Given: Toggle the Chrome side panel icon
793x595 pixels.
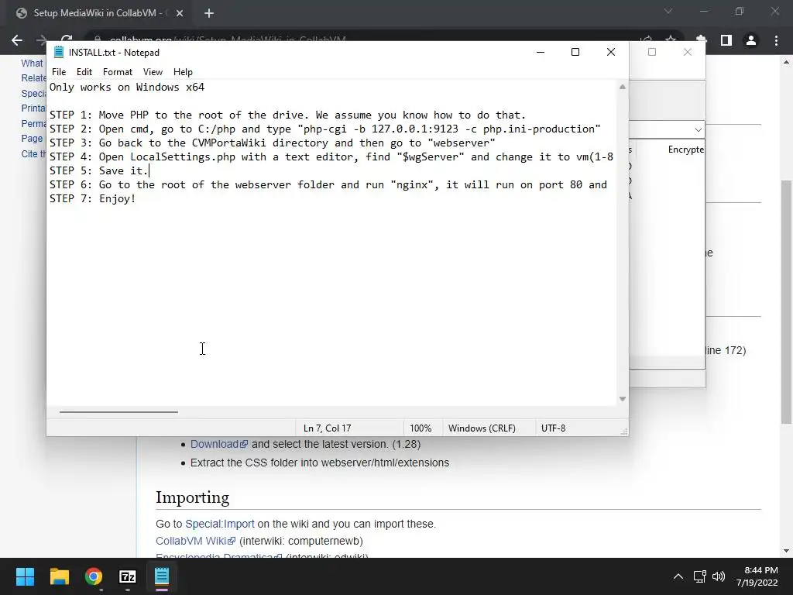Looking at the screenshot, I should tap(726, 40).
